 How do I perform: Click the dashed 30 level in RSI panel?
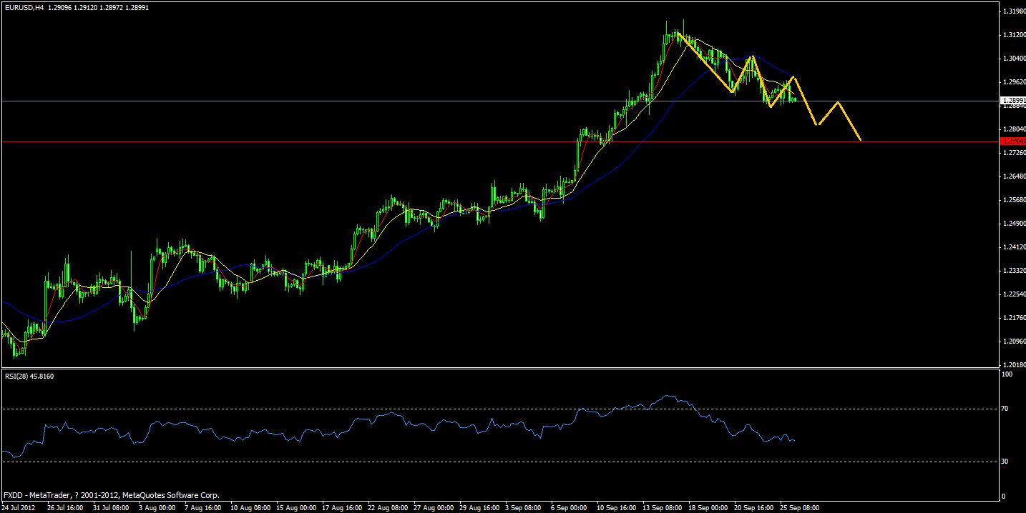tap(429, 463)
